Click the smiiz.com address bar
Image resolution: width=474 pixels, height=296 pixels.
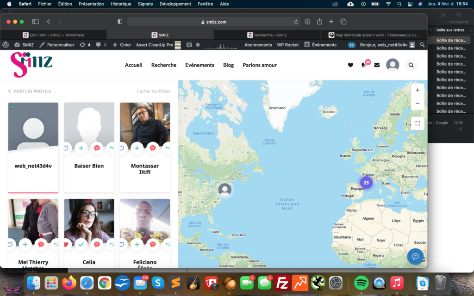(214, 22)
